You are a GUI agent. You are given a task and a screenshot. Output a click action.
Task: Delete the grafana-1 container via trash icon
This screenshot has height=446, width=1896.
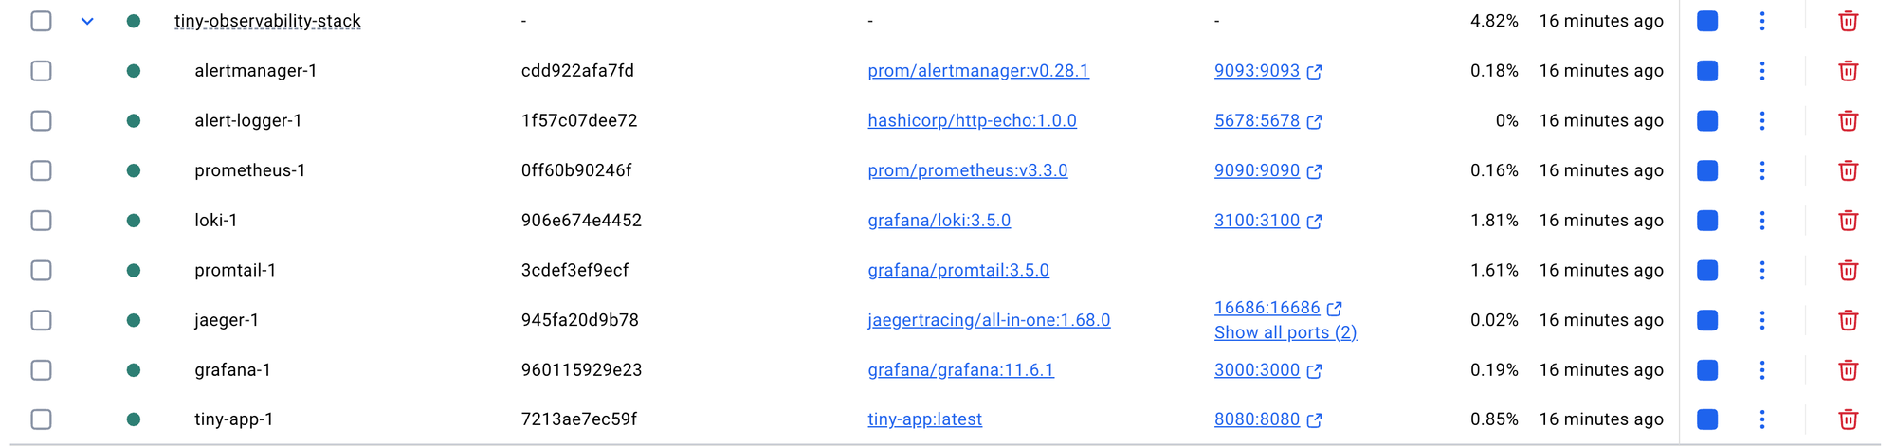pyautogui.click(x=1848, y=370)
